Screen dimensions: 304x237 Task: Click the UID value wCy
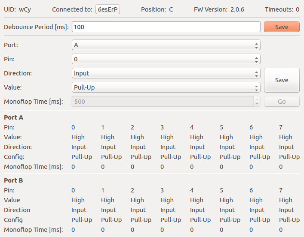[25, 9]
